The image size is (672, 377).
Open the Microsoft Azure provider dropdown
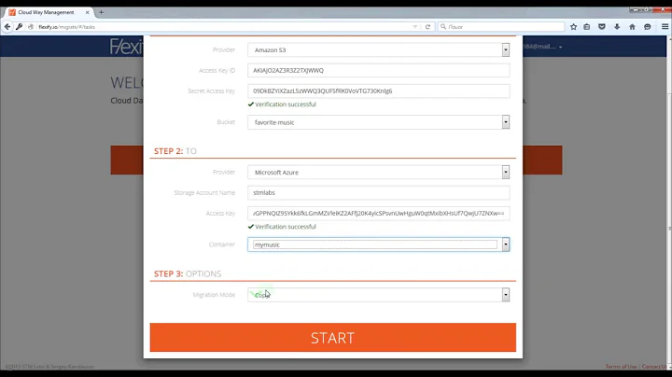click(378, 173)
